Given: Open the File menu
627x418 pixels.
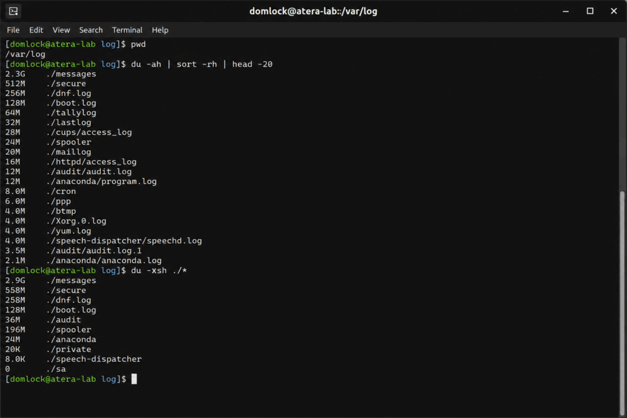Looking at the screenshot, I should [x=13, y=30].
